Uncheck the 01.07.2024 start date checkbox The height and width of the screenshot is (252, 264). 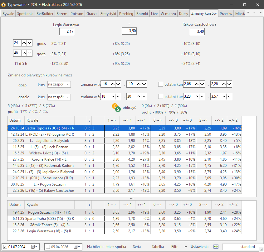click(x=5, y=247)
